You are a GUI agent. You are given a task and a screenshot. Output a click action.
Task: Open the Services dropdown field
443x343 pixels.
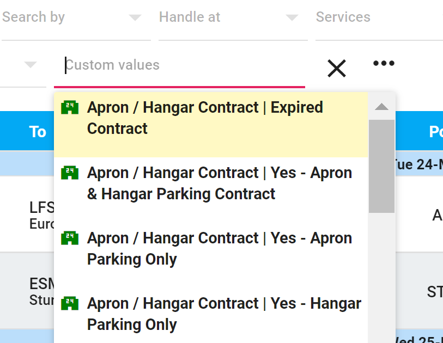(x=376, y=17)
